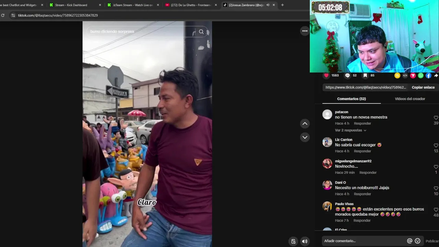The width and height of the screenshot is (439, 247).
Task: Open Liz Carrion's profile avatar
Action: point(327,142)
